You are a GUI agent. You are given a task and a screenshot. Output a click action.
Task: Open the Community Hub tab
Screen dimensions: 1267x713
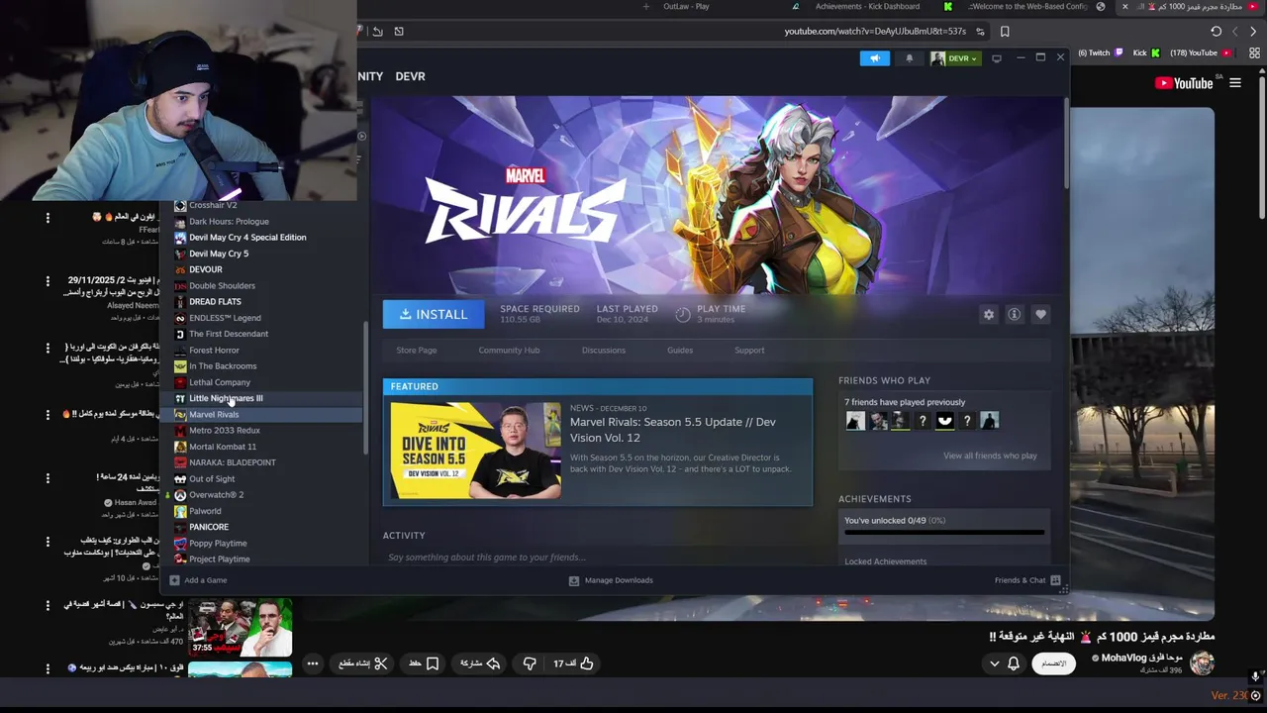point(509,350)
